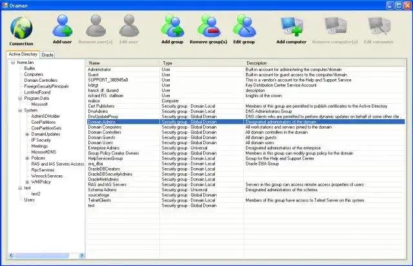Select the Users tree item
Screen dimensions: 413x266
pyautogui.click(x=29, y=200)
